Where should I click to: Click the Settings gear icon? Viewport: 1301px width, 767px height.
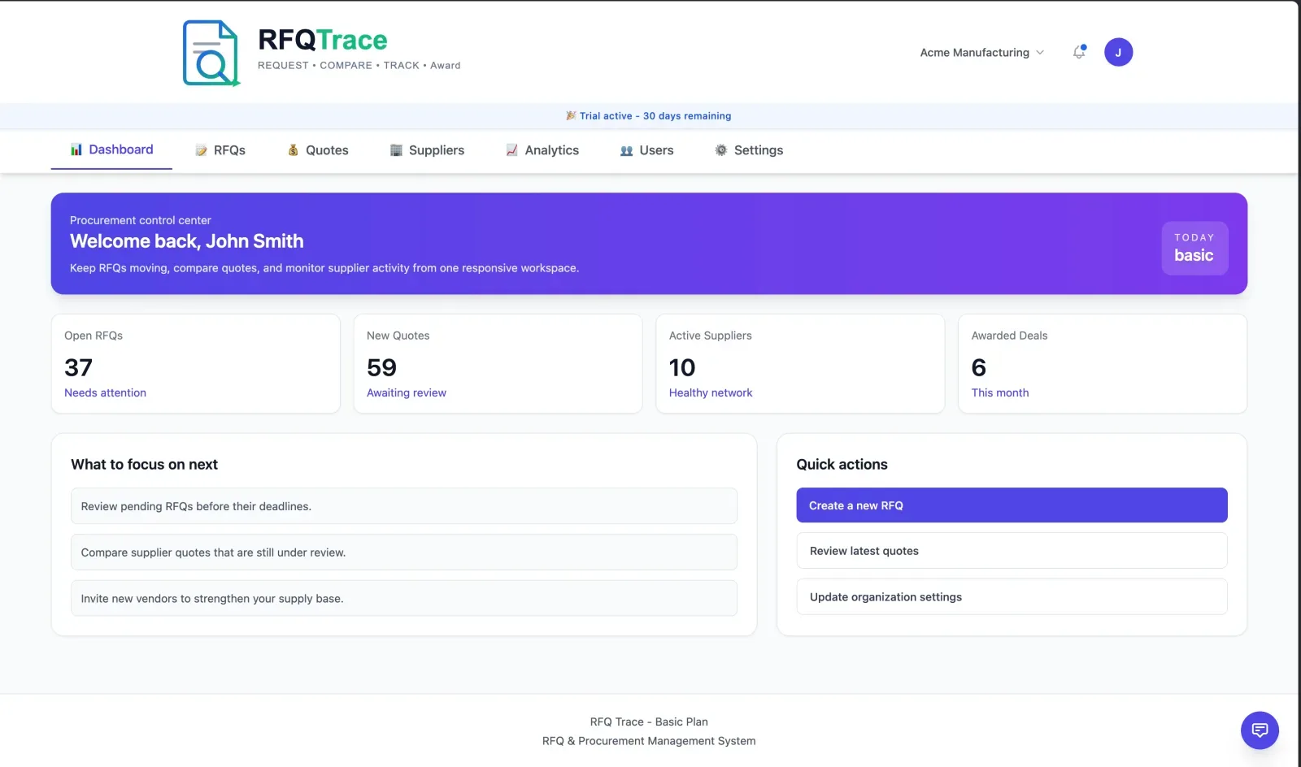tap(721, 150)
